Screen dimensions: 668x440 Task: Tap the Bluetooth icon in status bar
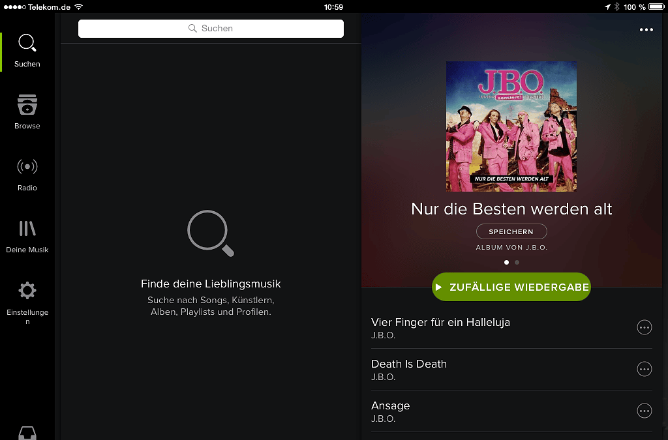pyautogui.click(x=616, y=7)
